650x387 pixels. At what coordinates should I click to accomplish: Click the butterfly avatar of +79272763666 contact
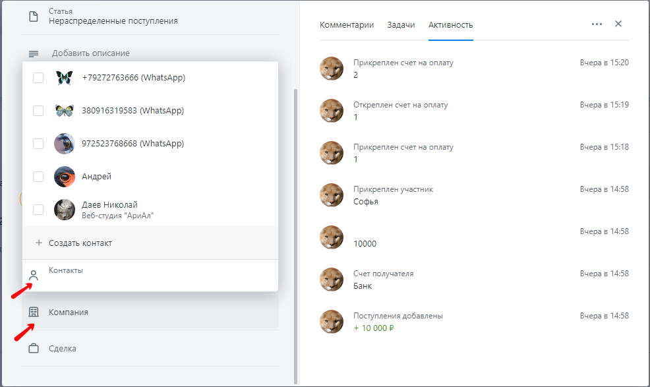pyautogui.click(x=64, y=78)
